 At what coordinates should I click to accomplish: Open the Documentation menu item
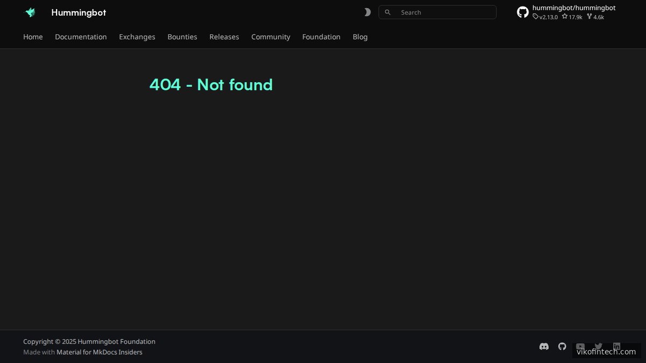81,37
